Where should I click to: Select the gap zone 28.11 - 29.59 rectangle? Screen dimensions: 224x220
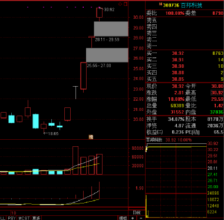(111, 29)
